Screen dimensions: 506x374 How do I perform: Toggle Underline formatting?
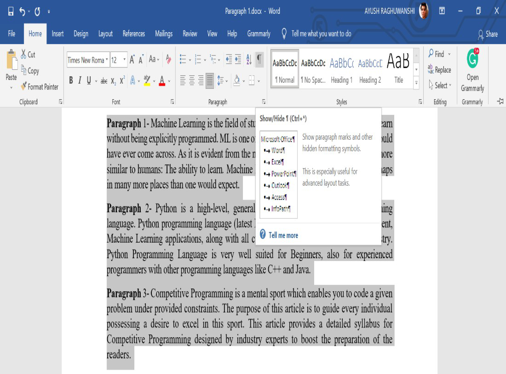tap(89, 80)
